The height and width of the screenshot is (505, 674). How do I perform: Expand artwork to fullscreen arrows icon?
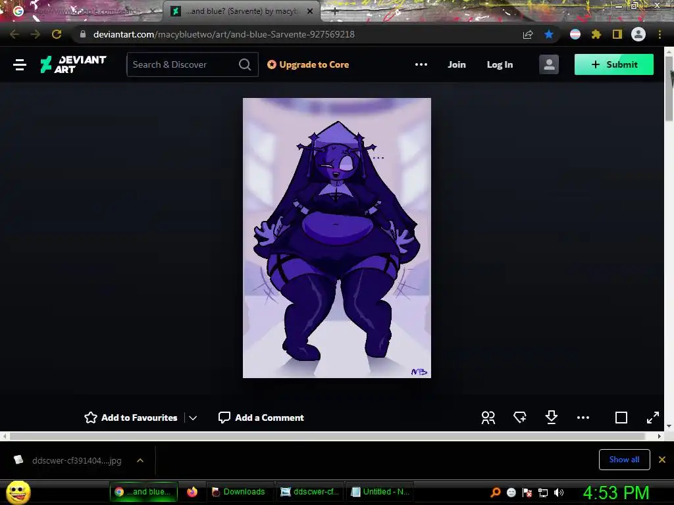(652, 418)
